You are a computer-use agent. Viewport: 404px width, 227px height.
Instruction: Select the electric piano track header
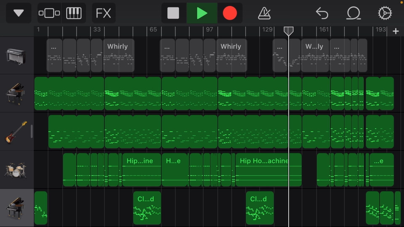pyautogui.click(x=17, y=55)
